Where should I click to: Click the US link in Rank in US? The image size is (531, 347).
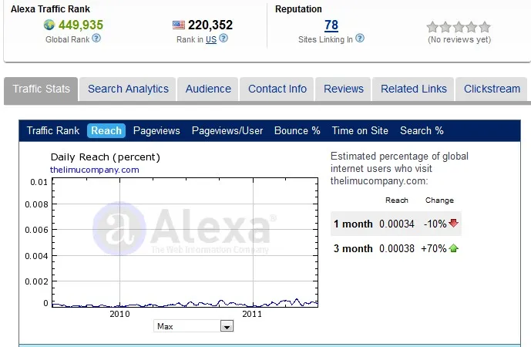click(x=211, y=39)
